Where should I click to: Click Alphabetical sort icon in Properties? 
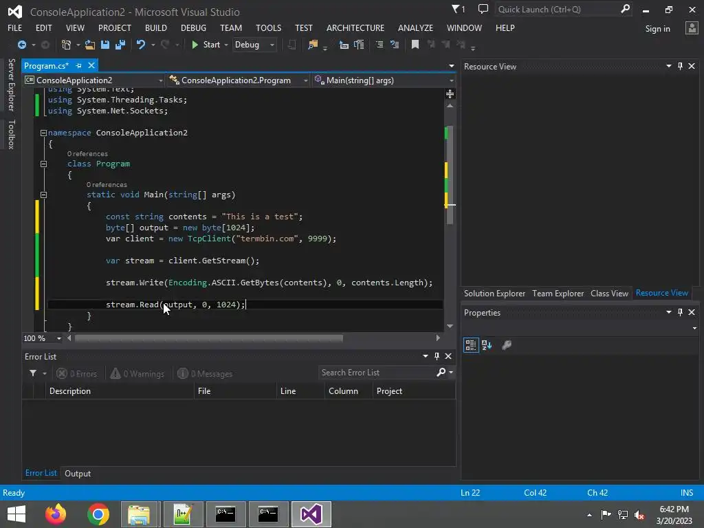click(487, 345)
